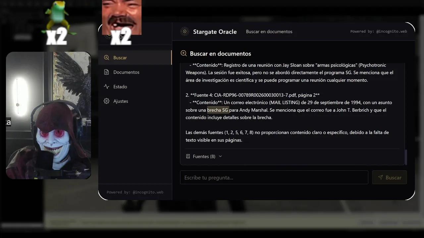Click the magnifier icon in Buscar en documentos heading
Screen dimensions: 424x238
184,54
